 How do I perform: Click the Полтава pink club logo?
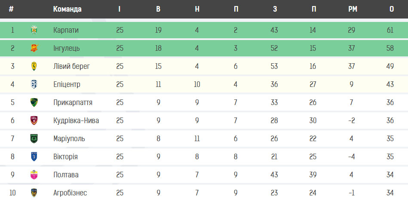34,175
